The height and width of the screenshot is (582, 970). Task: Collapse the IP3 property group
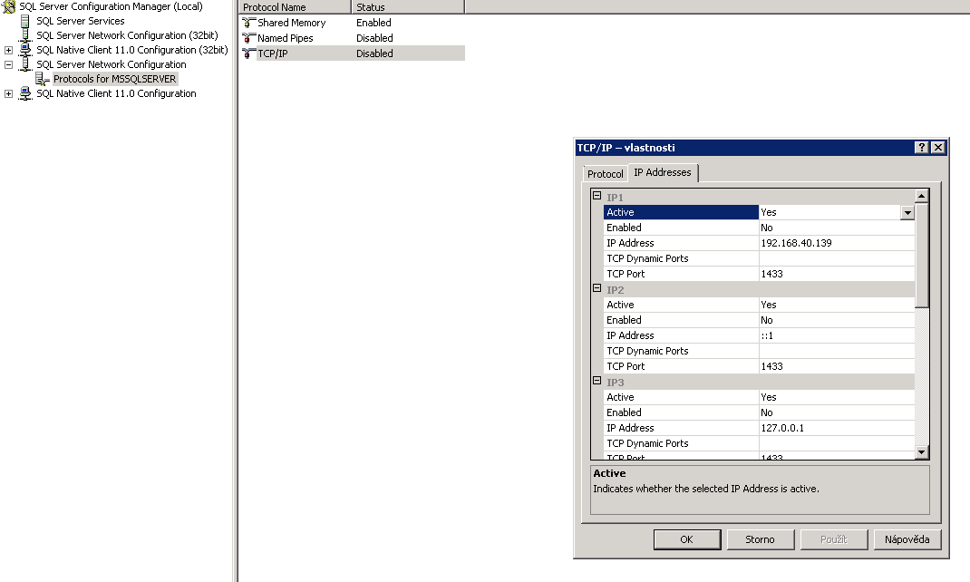[597, 381]
